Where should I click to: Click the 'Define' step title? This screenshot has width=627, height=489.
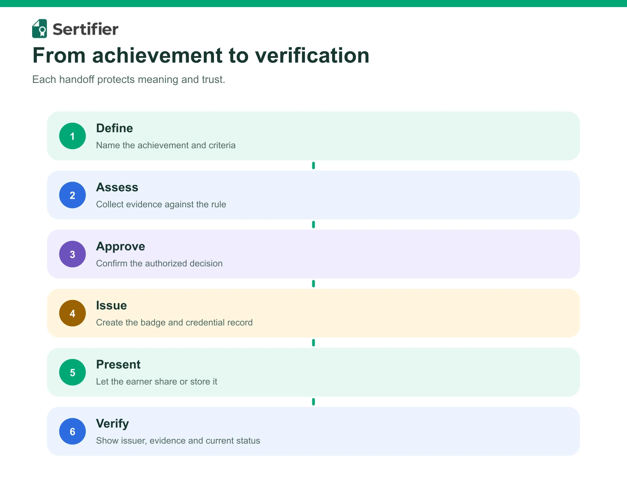tap(114, 128)
